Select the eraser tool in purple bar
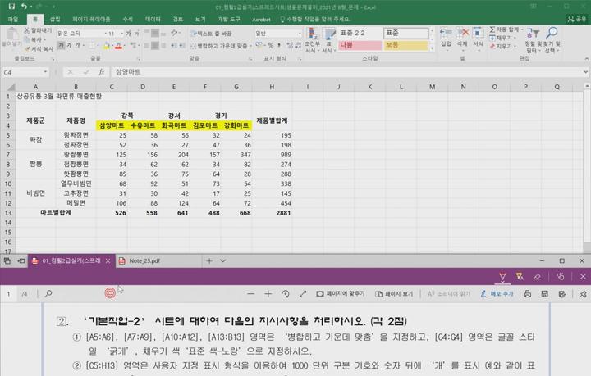Image resolution: width=591 pixels, height=376 pixels. pos(538,277)
